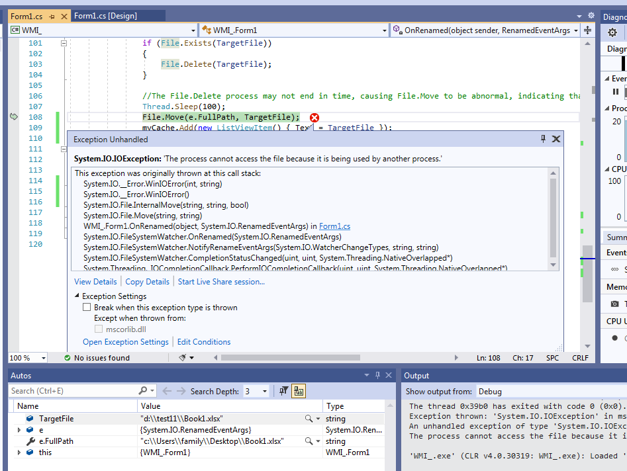Enable Break when this exception type is thrown
Screen dimensions: 627x471
tap(87, 307)
